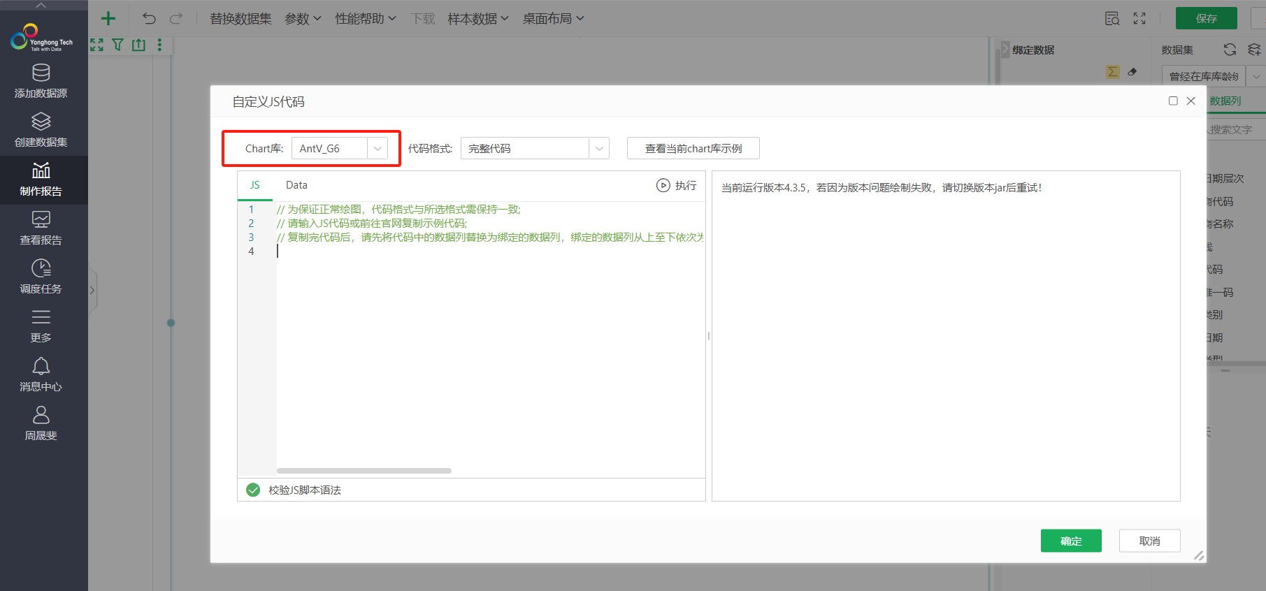Click the dataset settings icon beside refresh
The width and height of the screenshot is (1266, 591).
[1254, 50]
